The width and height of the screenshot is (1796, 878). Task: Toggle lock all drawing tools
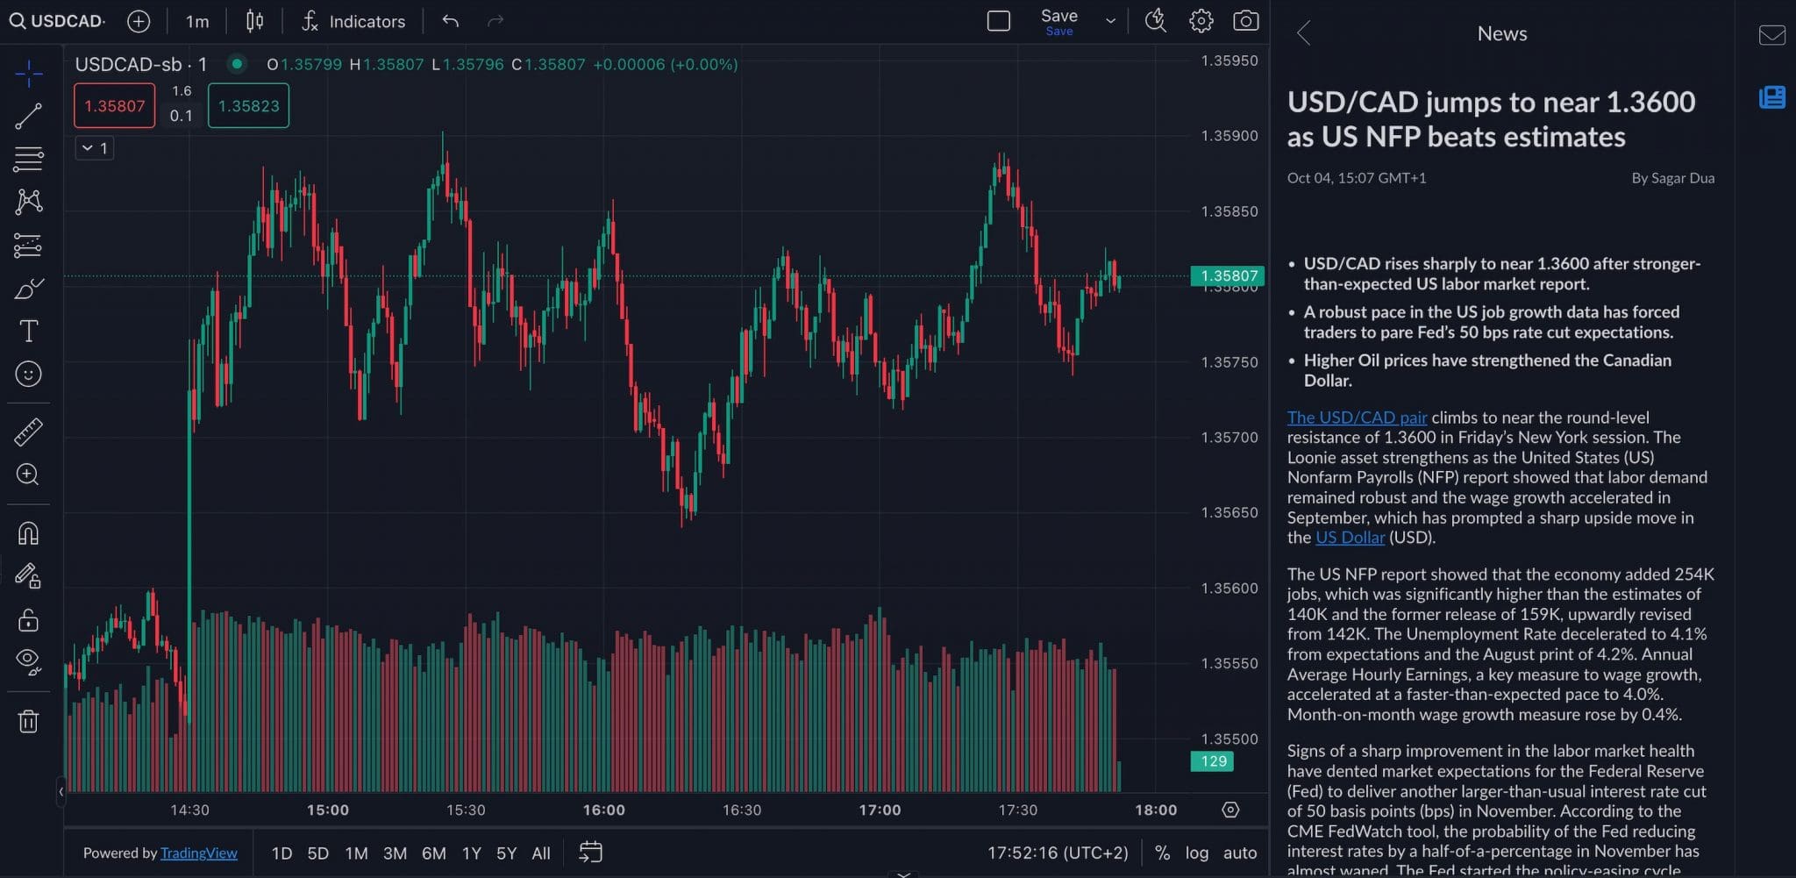[29, 620]
